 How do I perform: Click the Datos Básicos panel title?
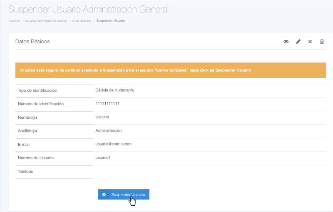[x=32, y=42]
